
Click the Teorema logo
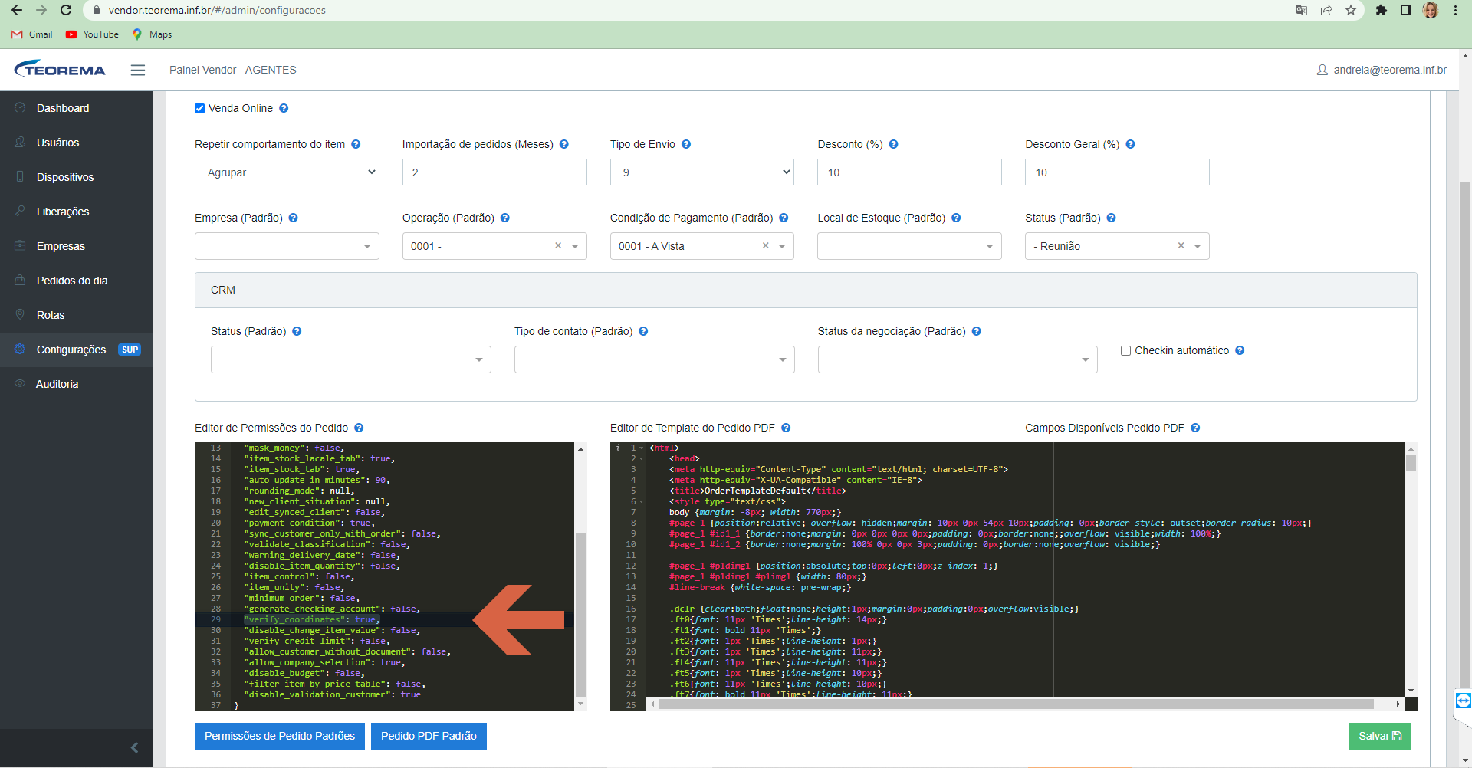tap(60, 69)
